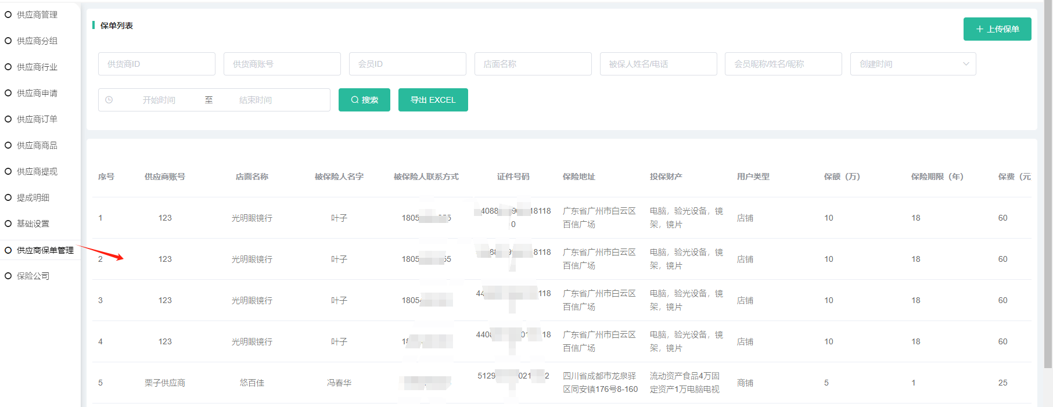
Task: Click the 结束时间 date input
Action: (256, 100)
